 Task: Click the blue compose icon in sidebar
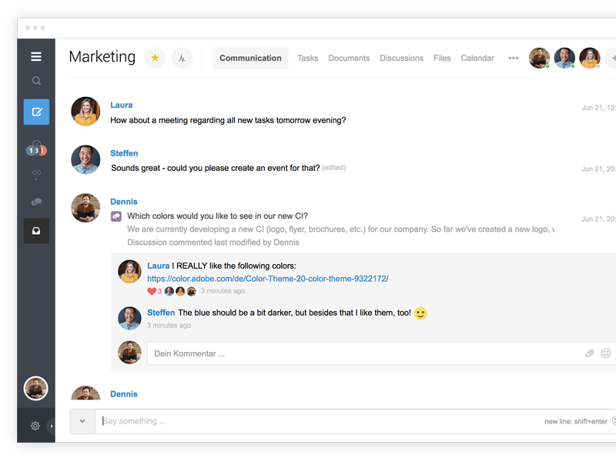click(x=36, y=112)
